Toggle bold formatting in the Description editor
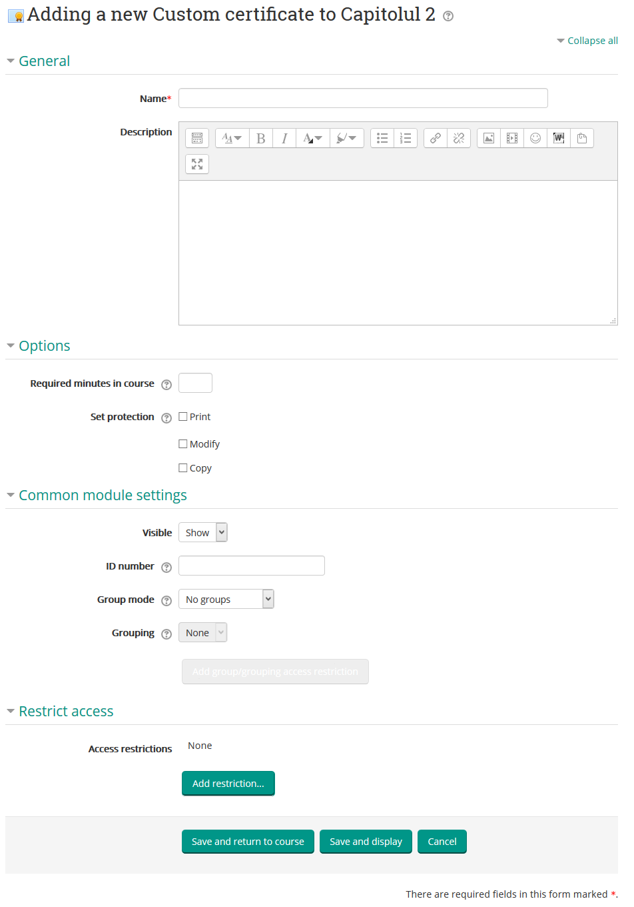 pos(260,138)
